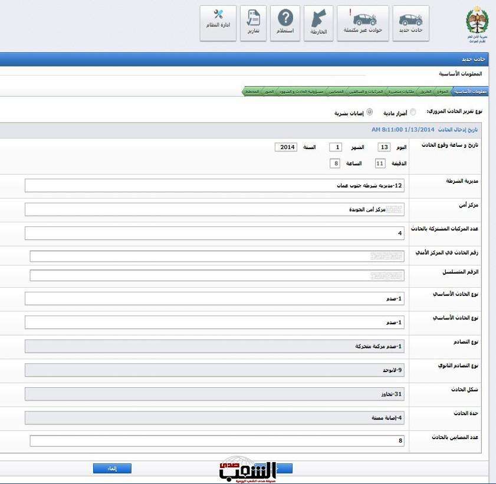The width and height of the screenshot is (496, 484).
Task: Open حدة الحادث accident severity dropdown
Action: click(x=215, y=418)
